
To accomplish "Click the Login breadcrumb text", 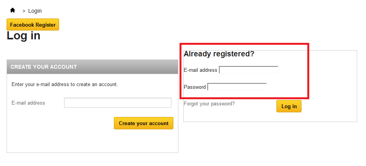I will coord(35,11).
